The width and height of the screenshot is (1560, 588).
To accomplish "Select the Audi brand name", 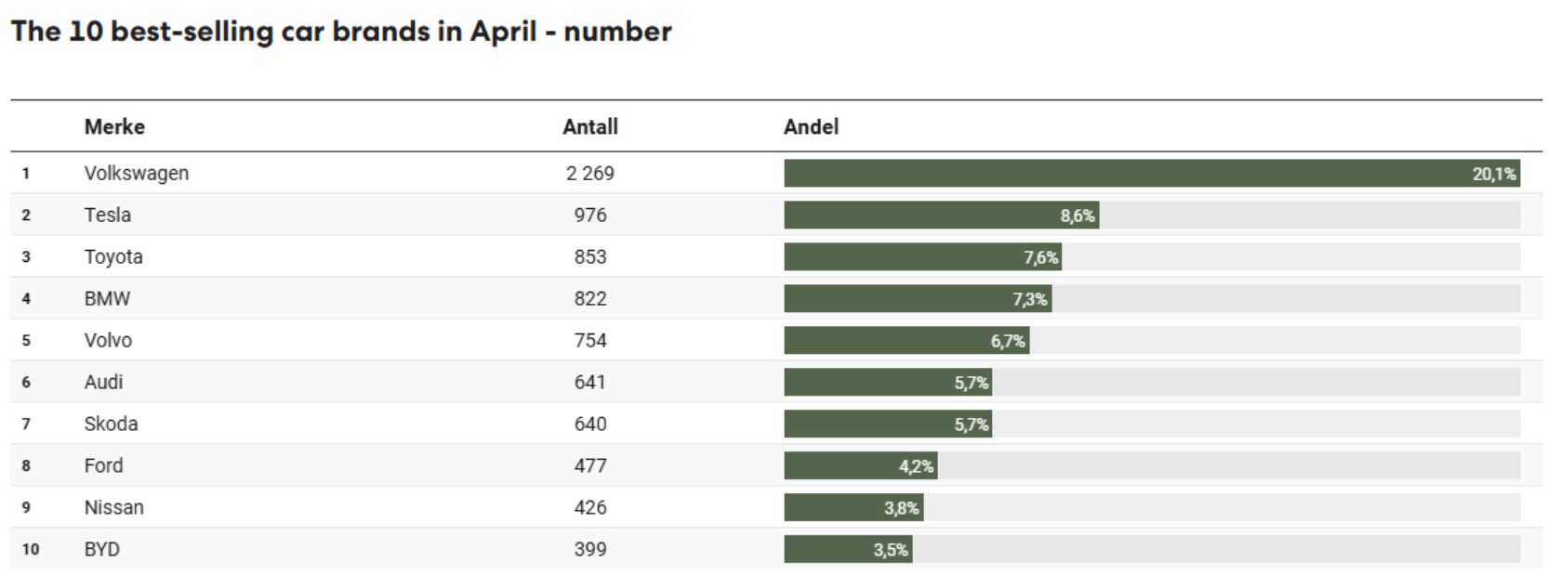I will pyautogui.click(x=103, y=383).
